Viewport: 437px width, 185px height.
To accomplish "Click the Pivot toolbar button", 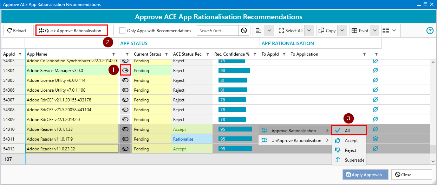I will 360,31.
